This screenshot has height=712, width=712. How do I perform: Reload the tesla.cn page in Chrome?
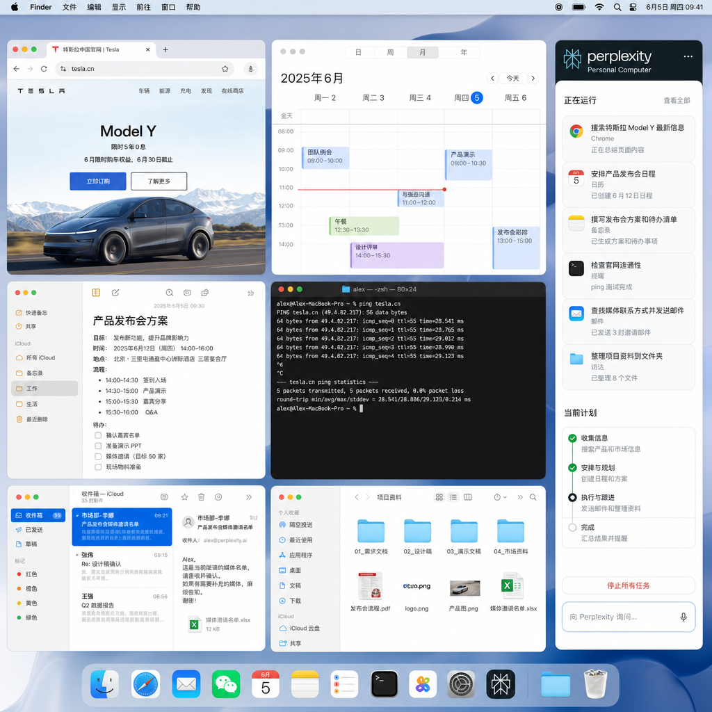[x=44, y=69]
